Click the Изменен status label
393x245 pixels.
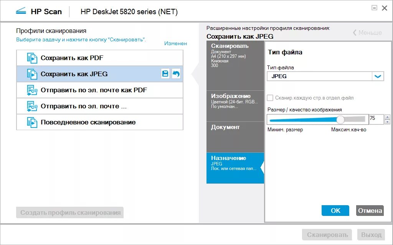[175, 44]
